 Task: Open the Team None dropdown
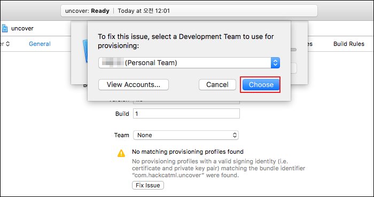tap(186, 135)
